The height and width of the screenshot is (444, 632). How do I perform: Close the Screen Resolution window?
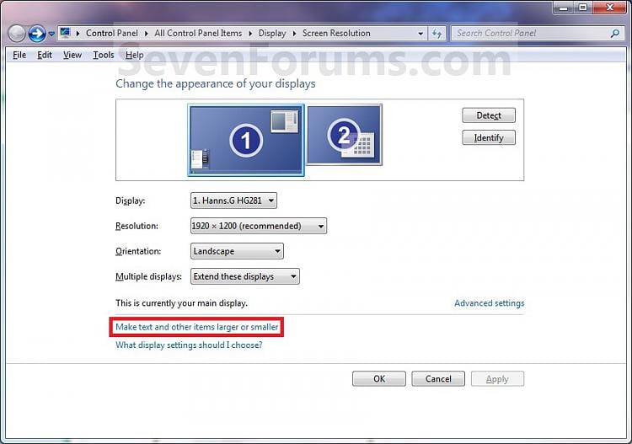tap(609, 8)
